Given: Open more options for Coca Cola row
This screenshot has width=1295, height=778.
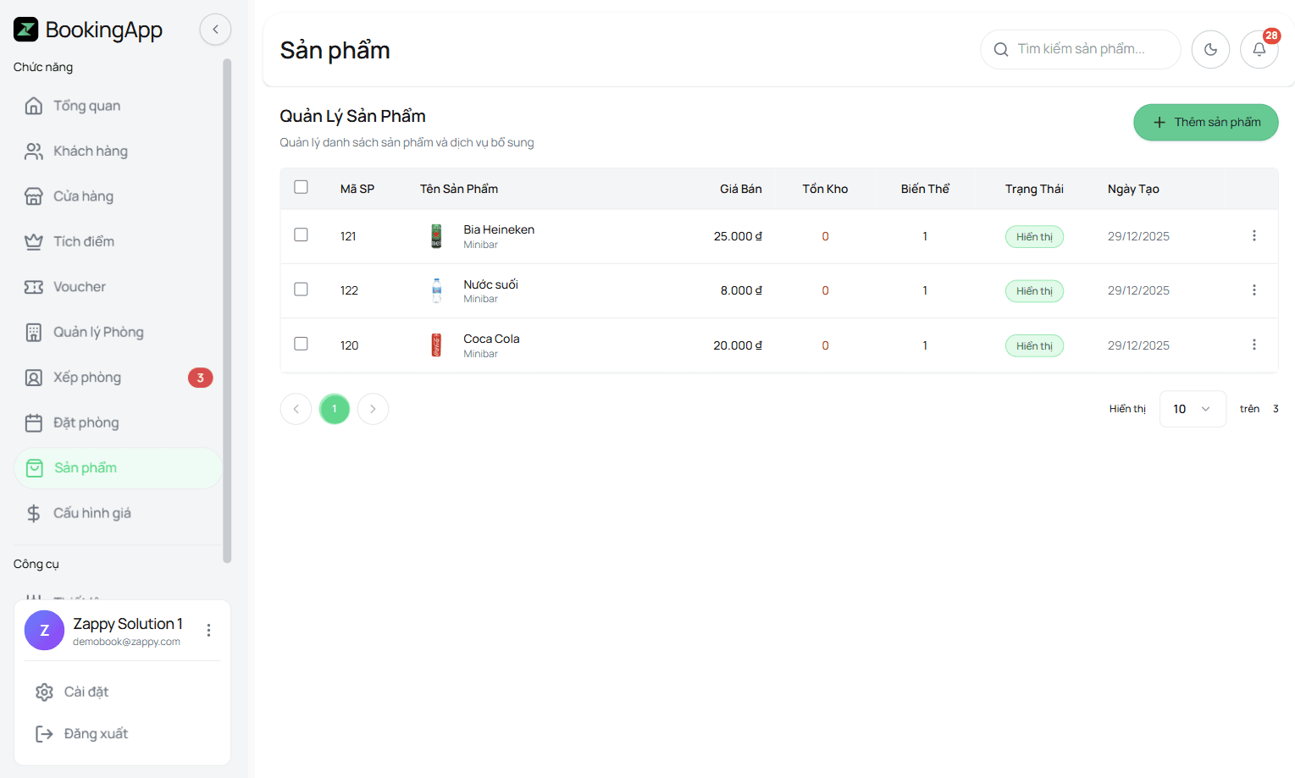Looking at the screenshot, I should click(1253, 345).
